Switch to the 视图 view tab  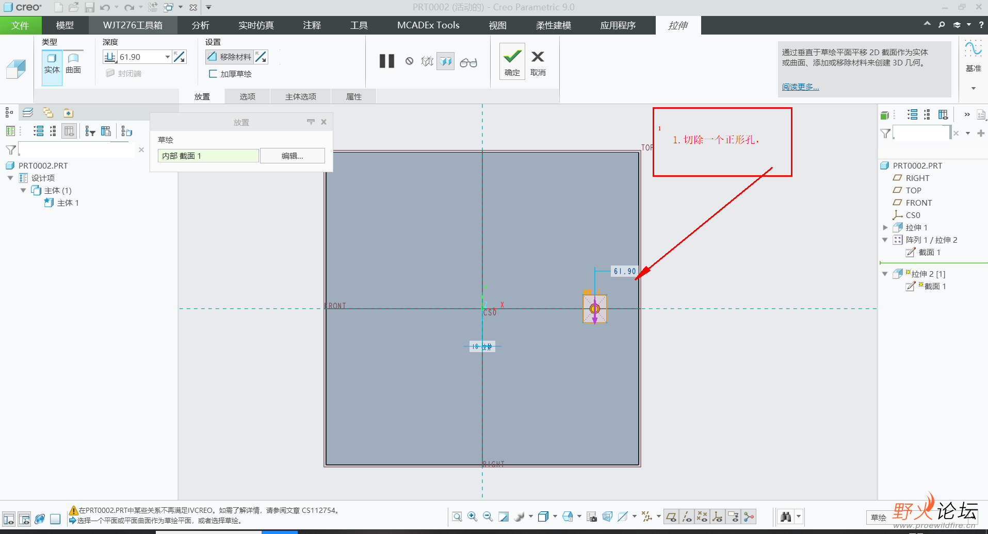pyautogui.click(x=497, y=25)
